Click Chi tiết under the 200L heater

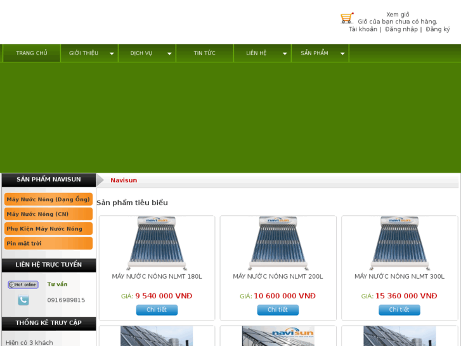coord(278,310)
